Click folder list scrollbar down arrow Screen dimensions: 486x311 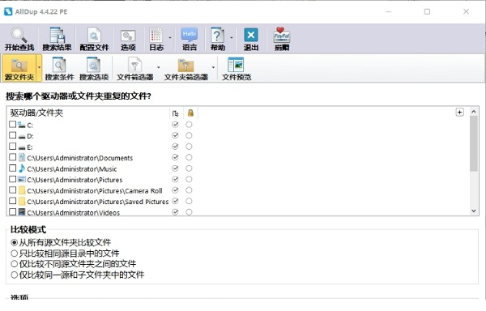click(474, 211)
